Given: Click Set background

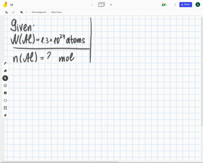Looking at the screenshot, I should 39,12.
